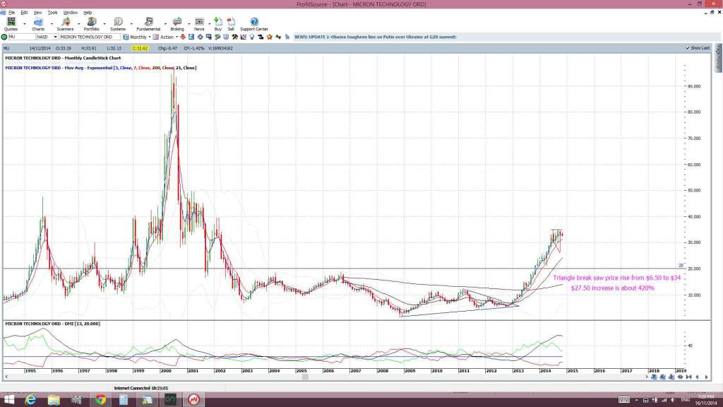
Task: Open the Edit menu
Action: pyautogui.click(x=24, y=13)
